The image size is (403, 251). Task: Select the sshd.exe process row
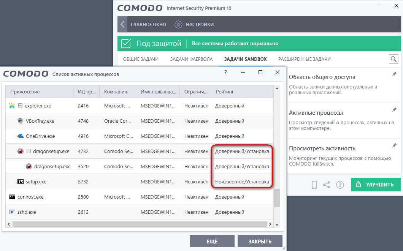(x=139, y=212)
